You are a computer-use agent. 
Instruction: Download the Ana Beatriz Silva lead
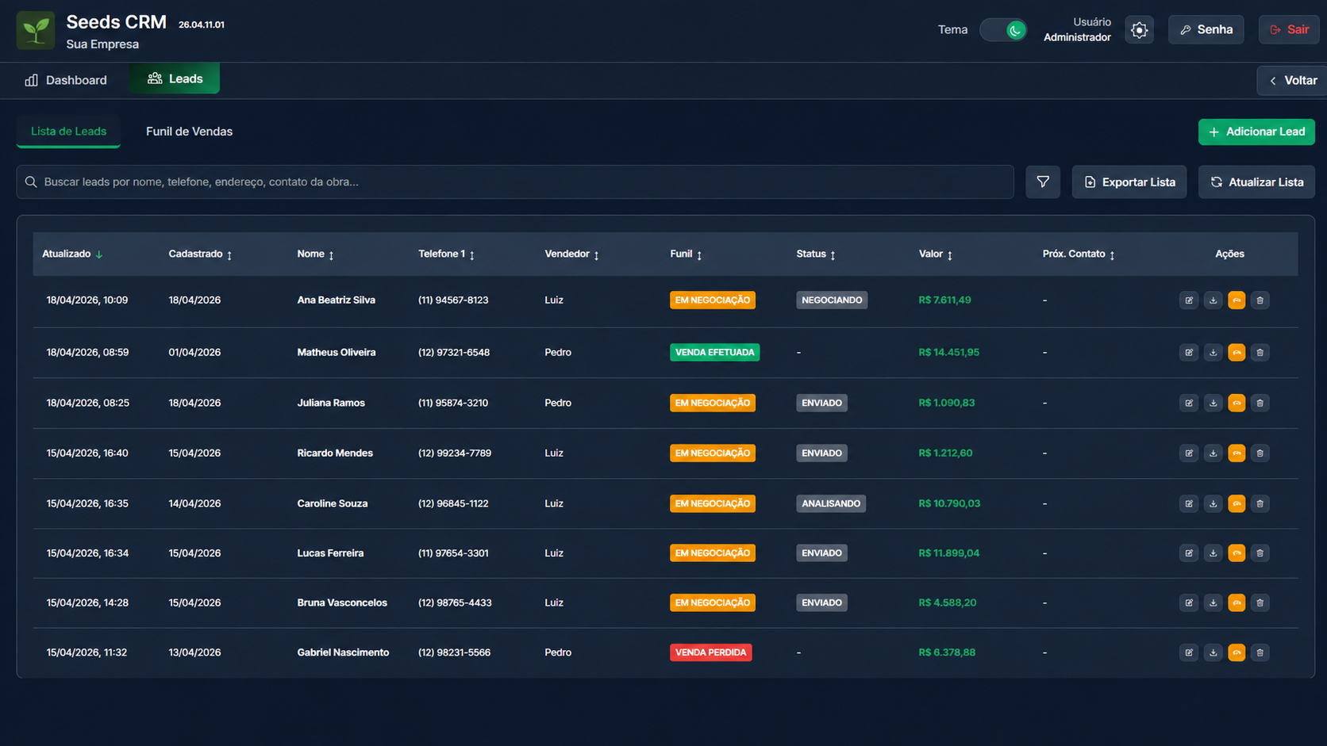point(1213,300)
